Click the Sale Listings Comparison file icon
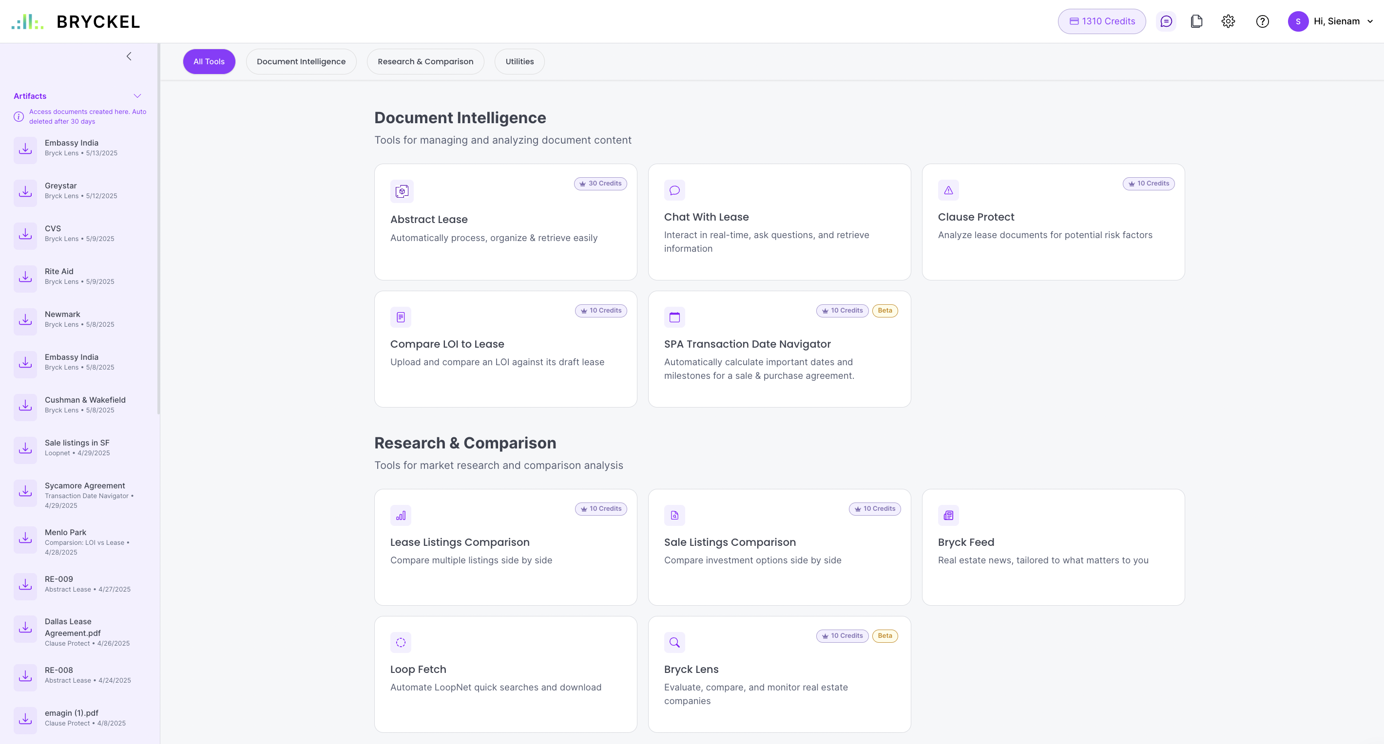Image resolution: width=1384 pixels, height=744 pixels. click(x=674, y=515)
